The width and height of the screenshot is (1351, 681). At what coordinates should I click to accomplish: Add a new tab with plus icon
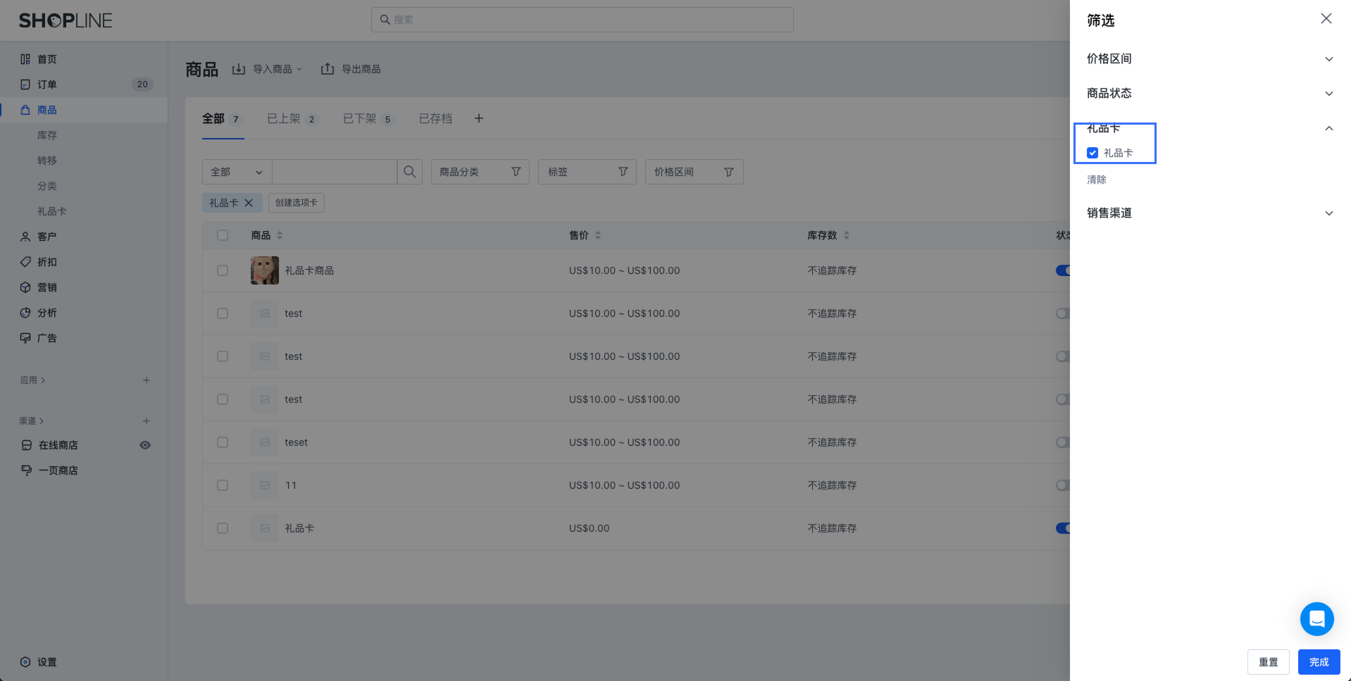coord(479,118)
